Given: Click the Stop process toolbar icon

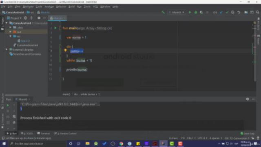Looking at the screenshot, I should pos(207,12).
